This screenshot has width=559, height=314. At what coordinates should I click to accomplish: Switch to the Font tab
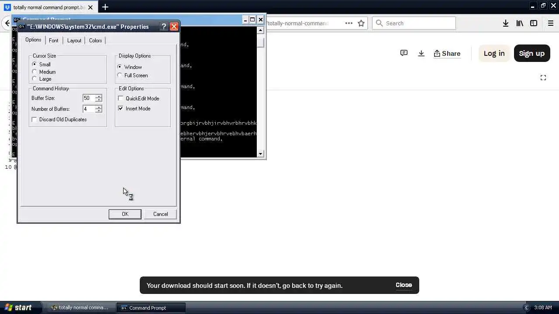(54, 41)
